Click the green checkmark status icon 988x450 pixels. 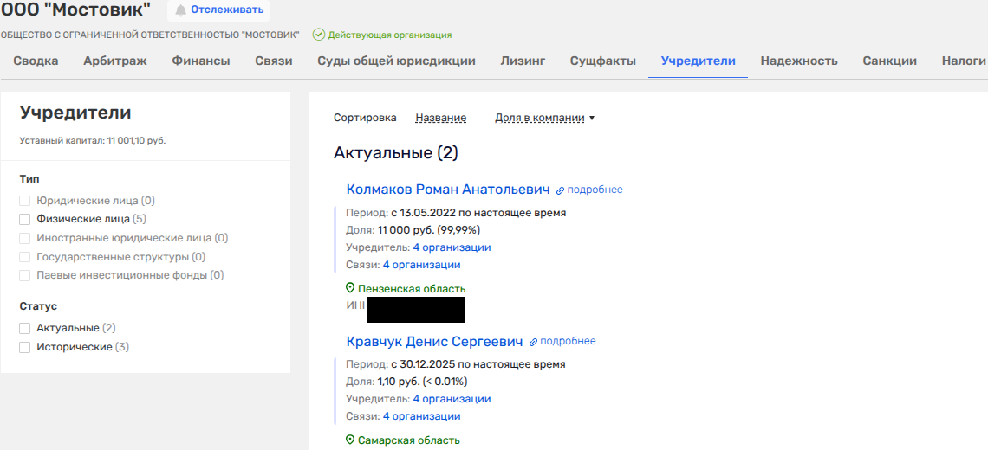click(319, 35)
